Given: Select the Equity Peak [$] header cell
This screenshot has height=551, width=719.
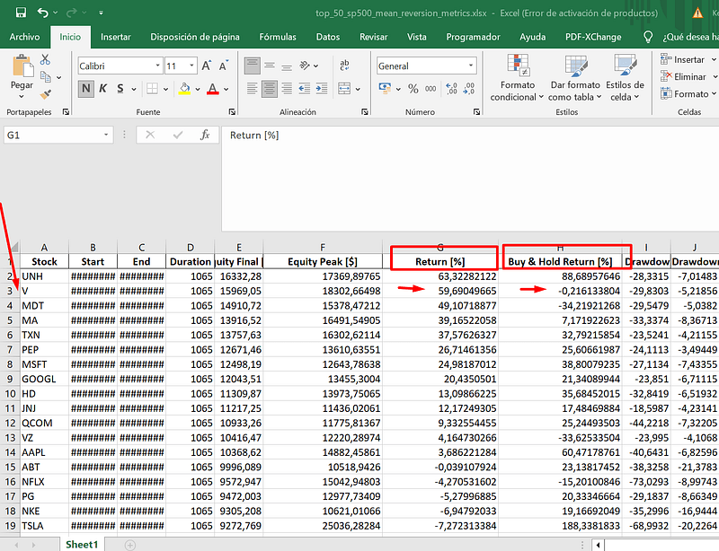Looking at the screenshot, I should click(323, 261).
